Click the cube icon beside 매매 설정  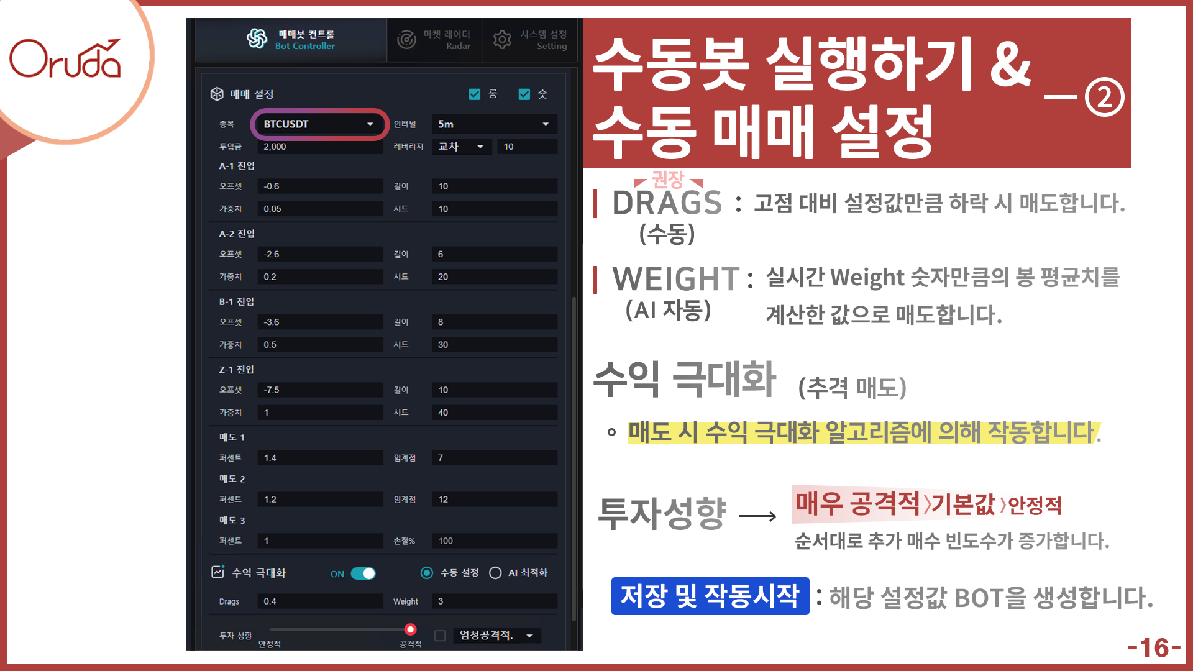pos(217,94)
